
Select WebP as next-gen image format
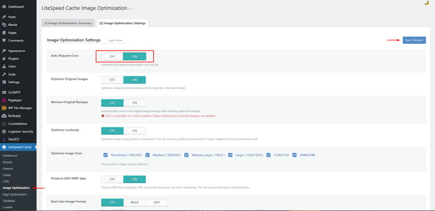(134, 202)
